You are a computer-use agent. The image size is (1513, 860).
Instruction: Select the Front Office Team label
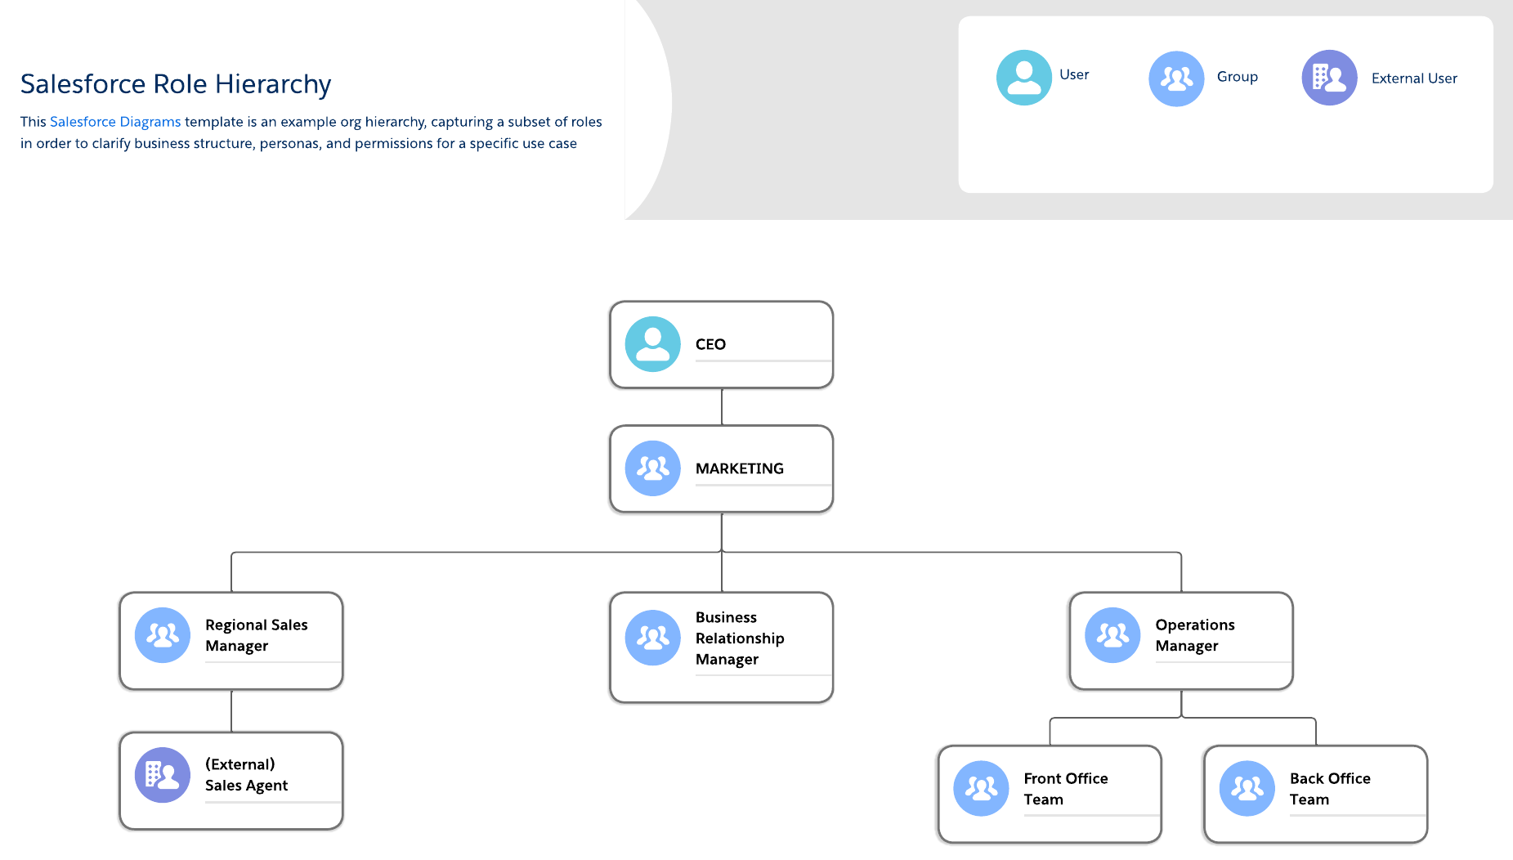tap(1065, 789)
